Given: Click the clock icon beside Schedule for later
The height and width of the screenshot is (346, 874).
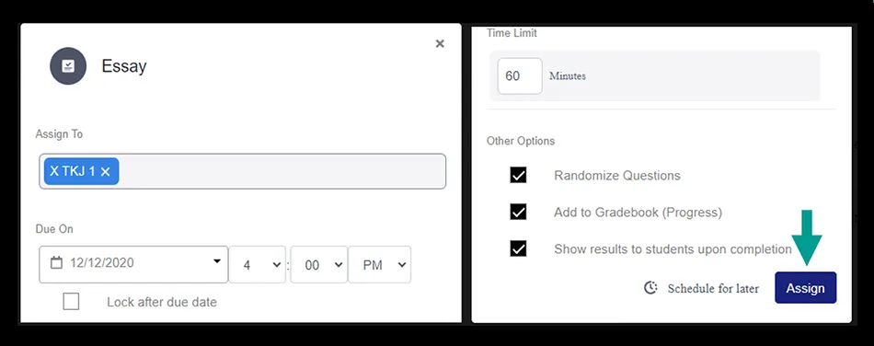Looking at the screenshot, I should pyautogui.click(x=650, y=287).
